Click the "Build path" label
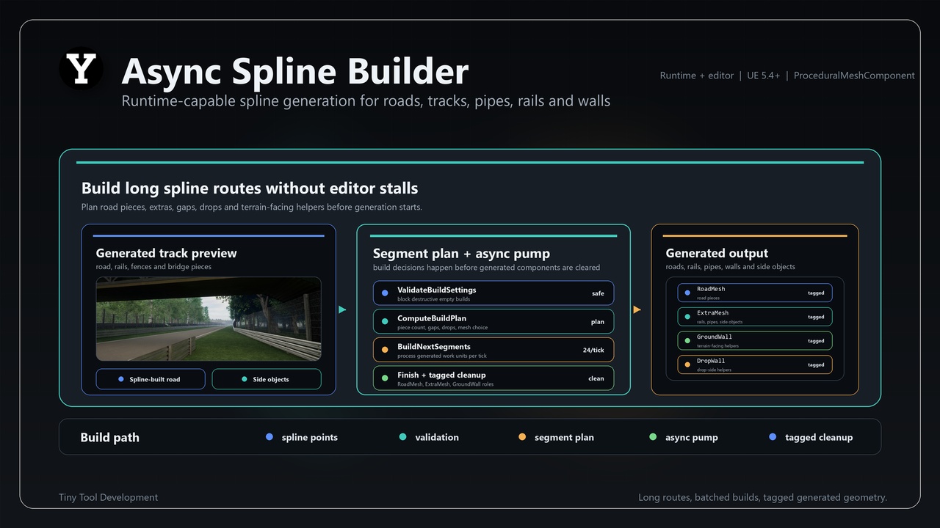The image size is (940, 528). pos(109,437)
